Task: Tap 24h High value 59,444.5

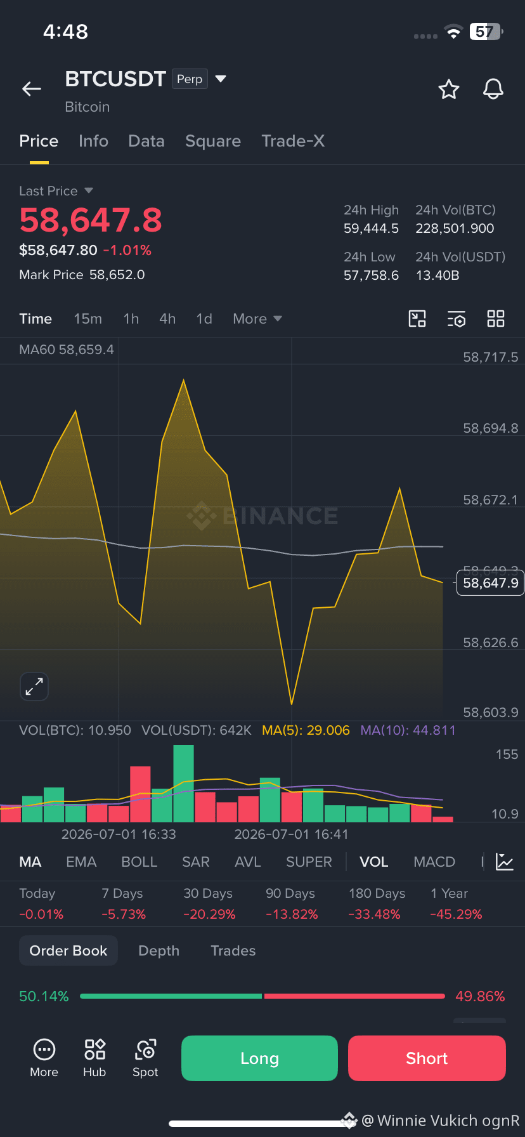Action: click(371, 228)
